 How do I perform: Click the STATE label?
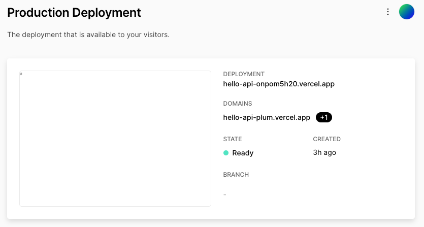tap(232, 139)
